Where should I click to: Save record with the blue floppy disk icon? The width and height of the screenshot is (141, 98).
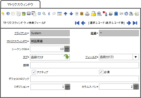pos(29,14)
